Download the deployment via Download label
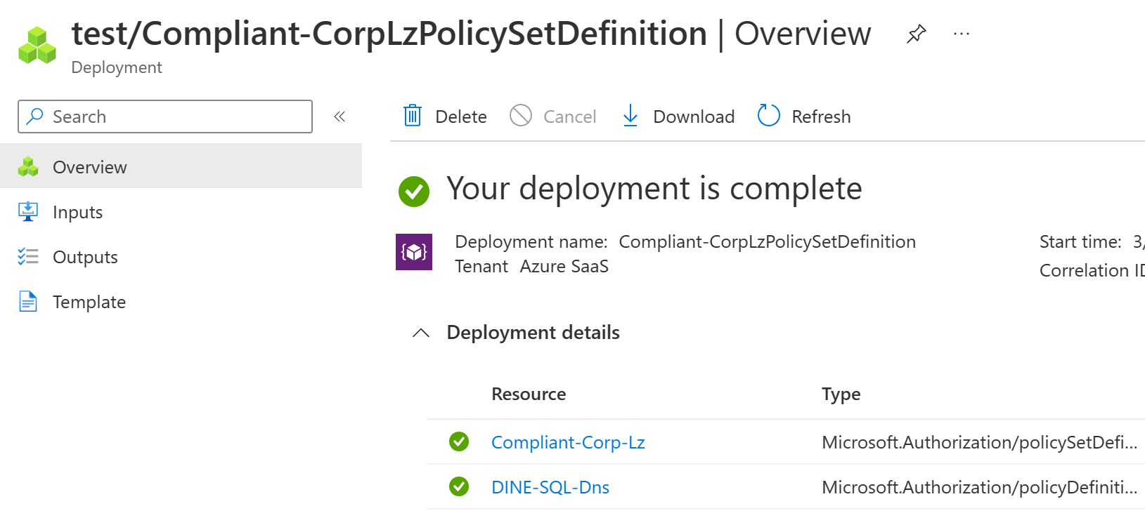 click(x=694, y=117)
